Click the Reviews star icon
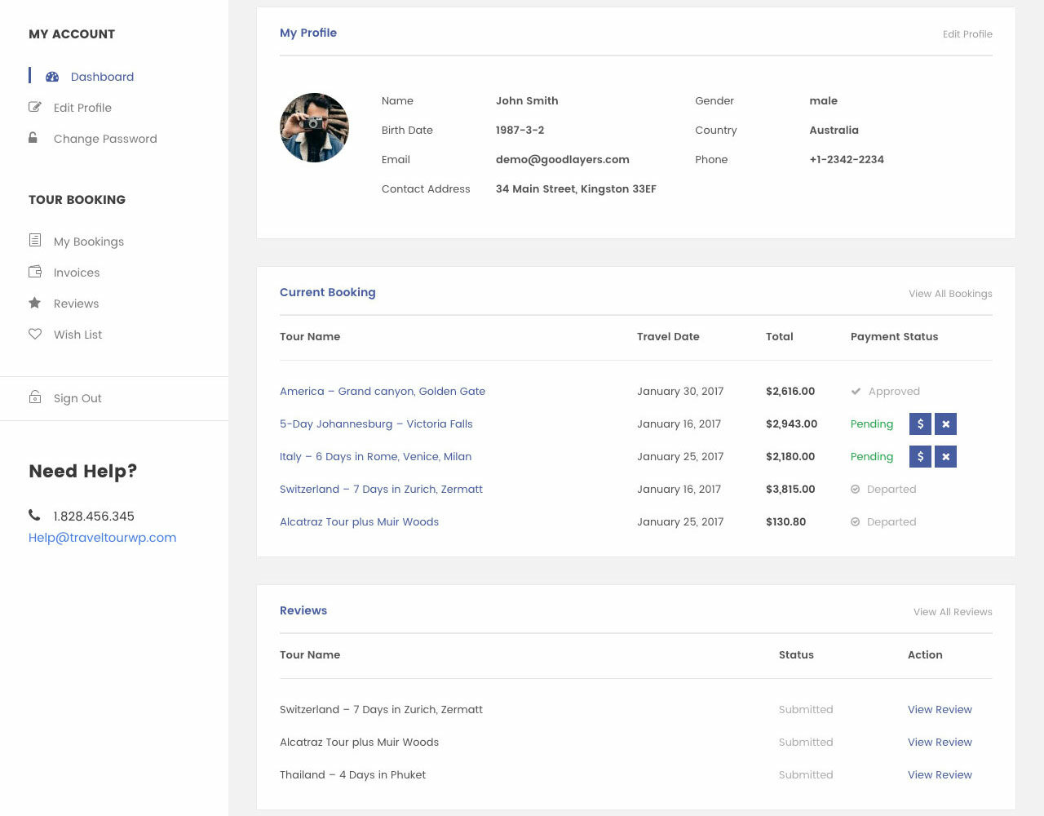The width and height of the screenshot is (1044, 816). coord(35,303)
